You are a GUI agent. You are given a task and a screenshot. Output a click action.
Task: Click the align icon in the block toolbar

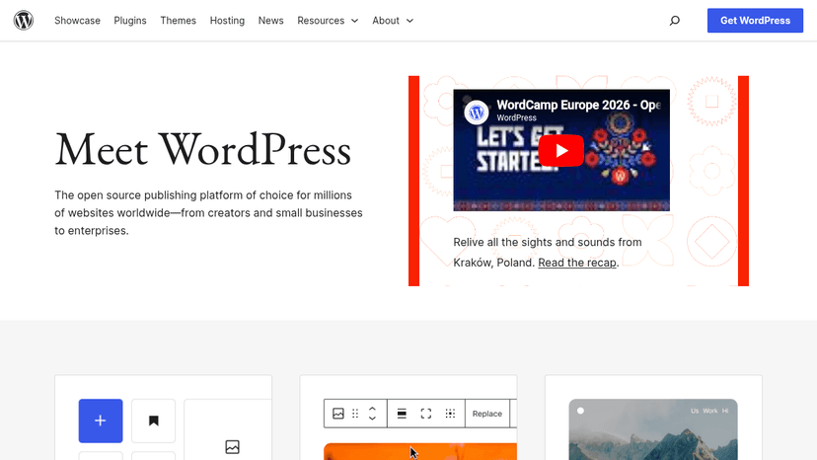pyautogui.click(x=402, y=414)
